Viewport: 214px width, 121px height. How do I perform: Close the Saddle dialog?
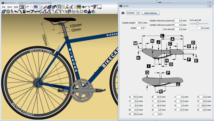coord(210,6)
